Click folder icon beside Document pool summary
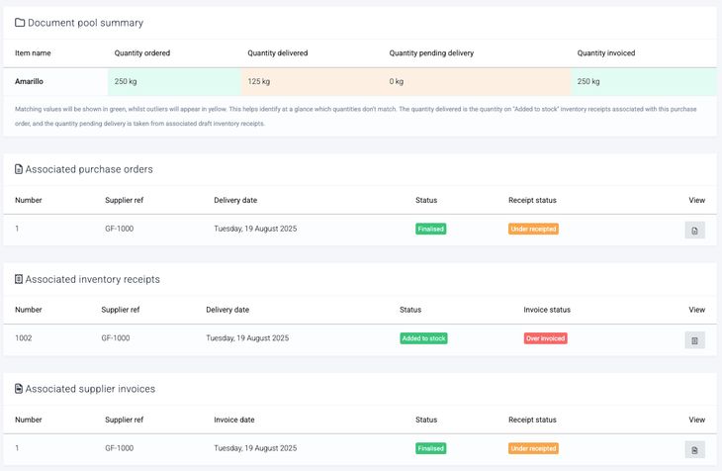This screenshot has height=471, width=722. pos(20,23)
